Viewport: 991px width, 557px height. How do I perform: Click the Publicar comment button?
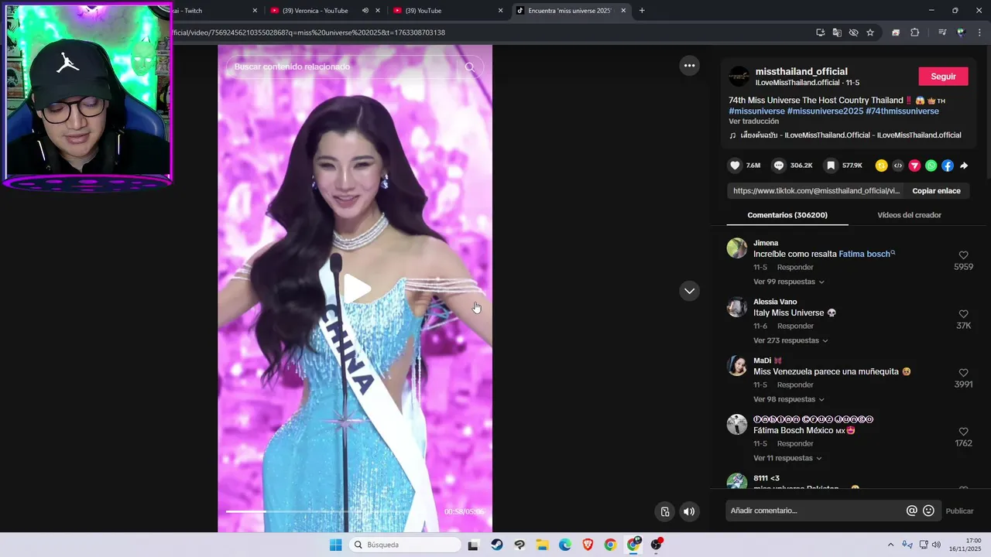click(x=960, y=511)
